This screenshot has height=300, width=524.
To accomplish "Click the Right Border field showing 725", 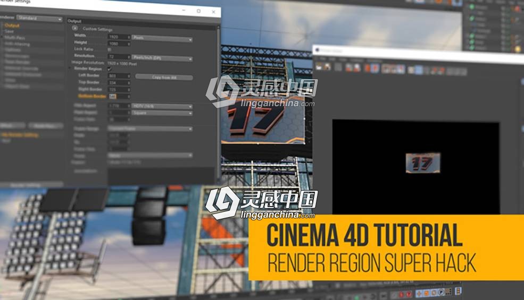I will pos(119,89).
